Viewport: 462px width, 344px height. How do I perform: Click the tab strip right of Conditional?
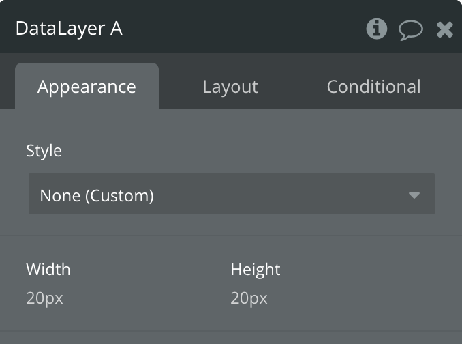pos(446,87)
